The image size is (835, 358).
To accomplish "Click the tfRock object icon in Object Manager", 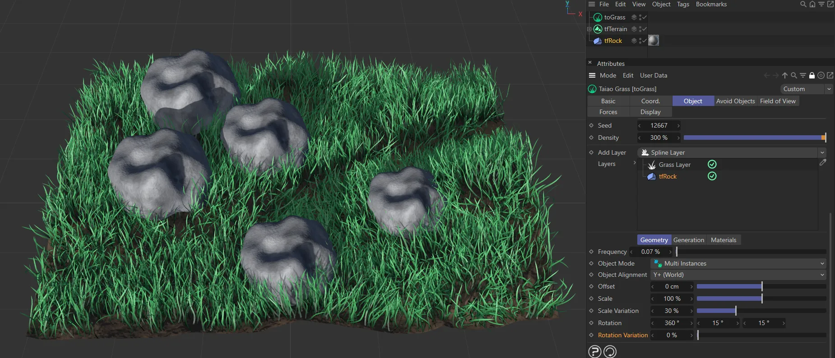I will point(598,41).
